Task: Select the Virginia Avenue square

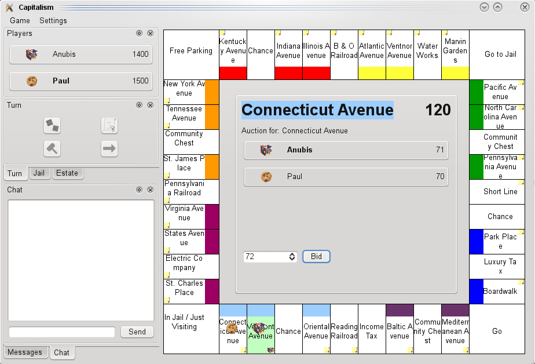Action: click(x=191, y=217)
